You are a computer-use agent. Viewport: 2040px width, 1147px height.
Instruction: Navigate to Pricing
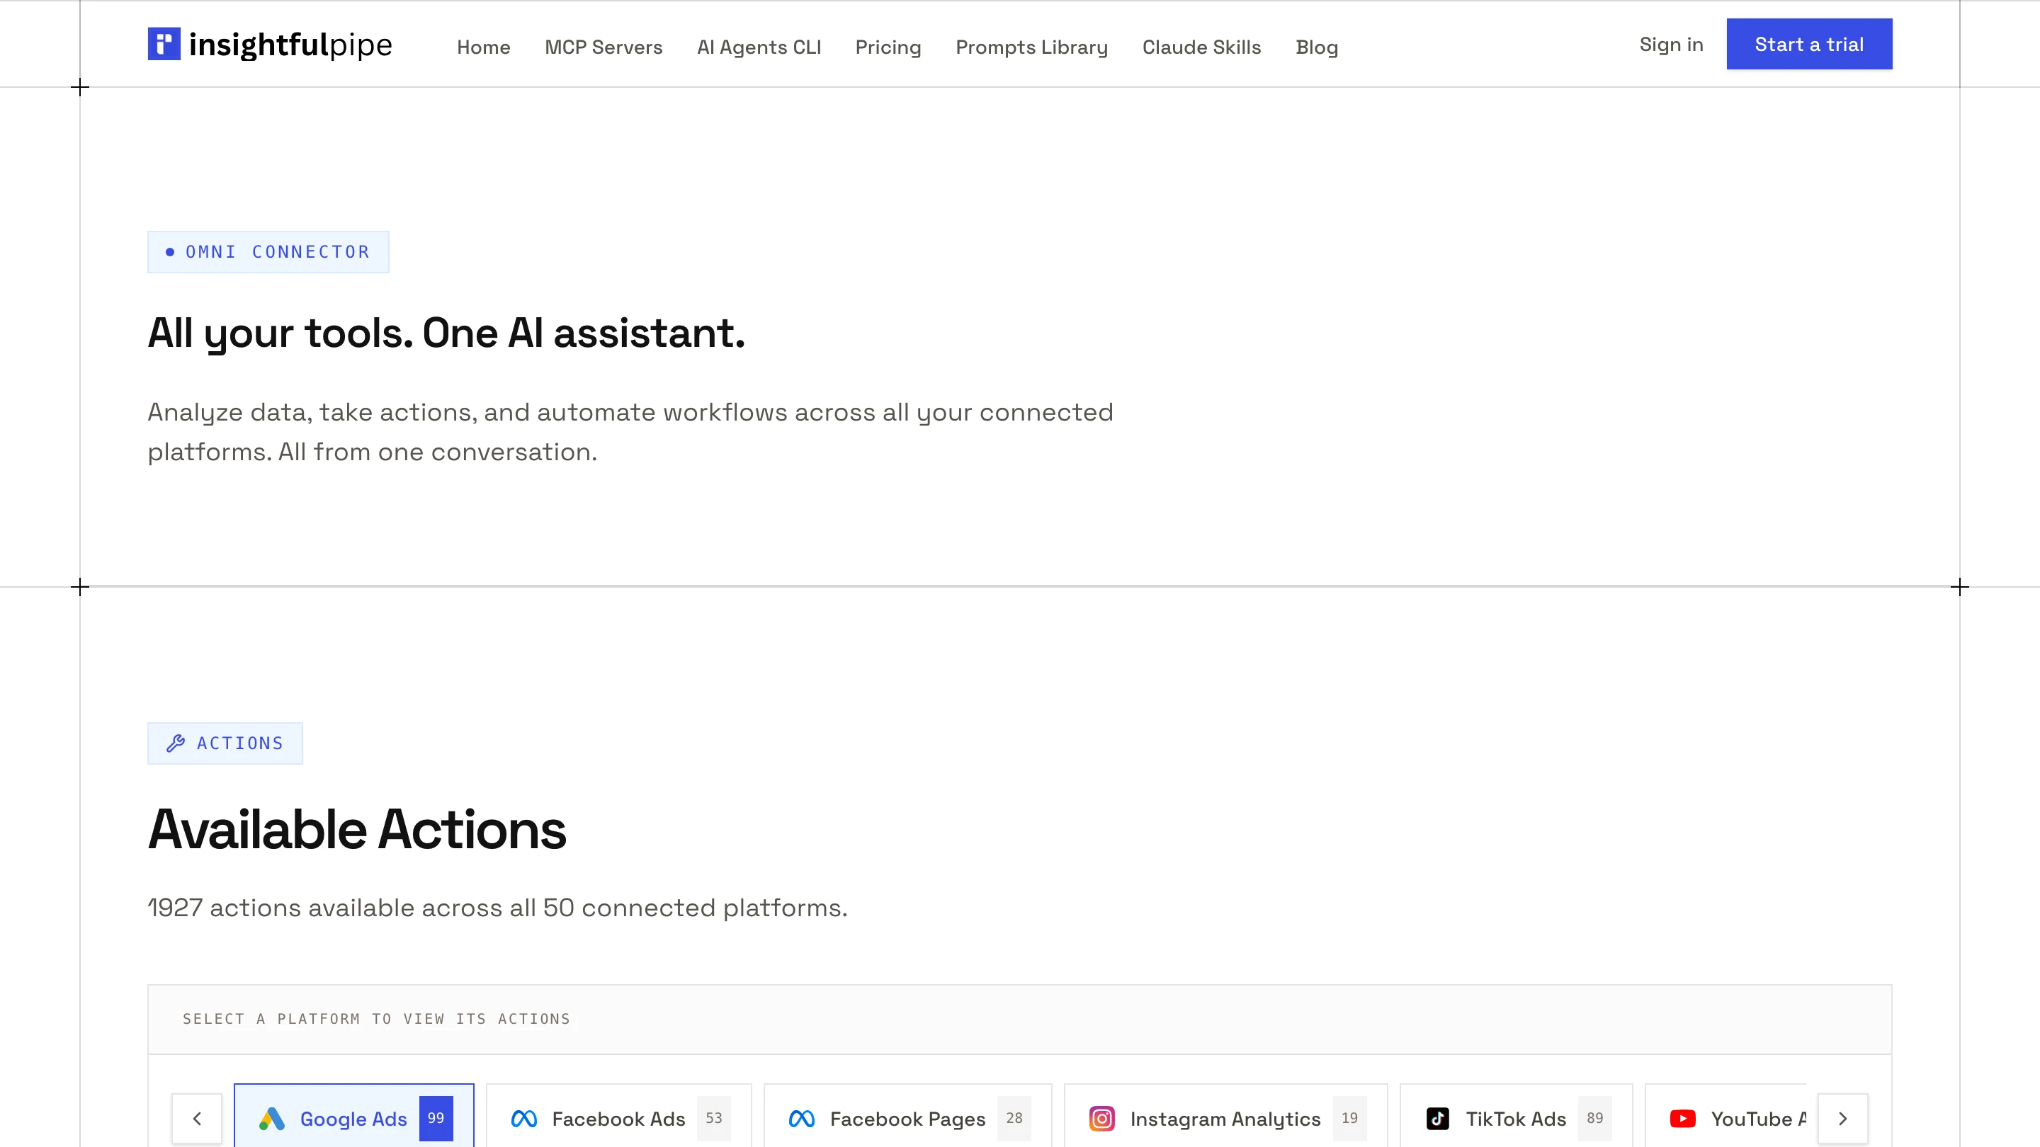coord(888,47)
